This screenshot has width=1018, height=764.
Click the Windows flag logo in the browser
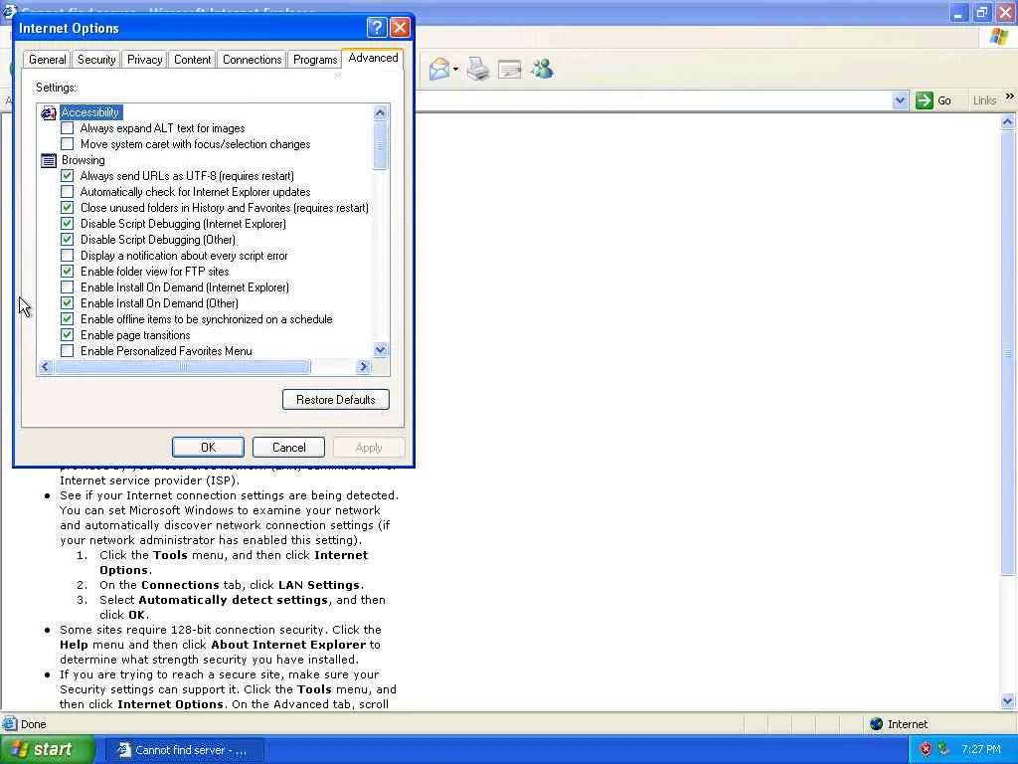coord(998,37)
